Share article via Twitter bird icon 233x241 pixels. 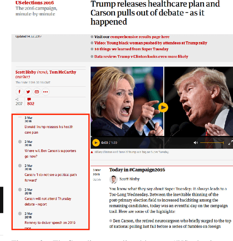coord(28,92)
